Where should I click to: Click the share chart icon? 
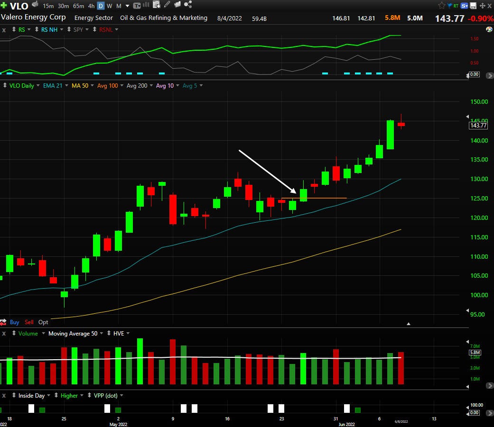click(188, 4)
